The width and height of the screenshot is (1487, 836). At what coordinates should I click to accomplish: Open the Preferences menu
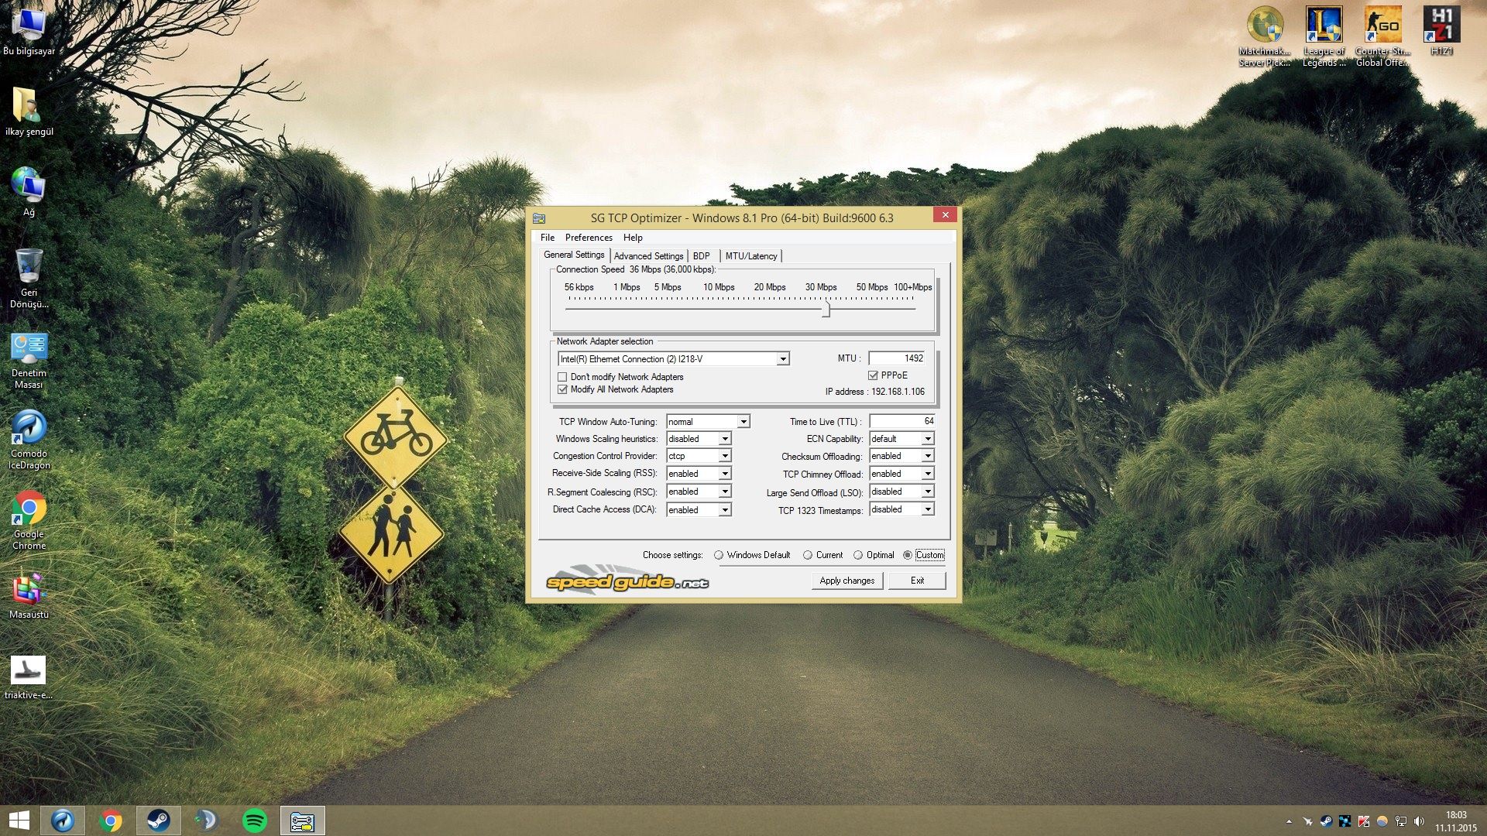pos(588,238)
